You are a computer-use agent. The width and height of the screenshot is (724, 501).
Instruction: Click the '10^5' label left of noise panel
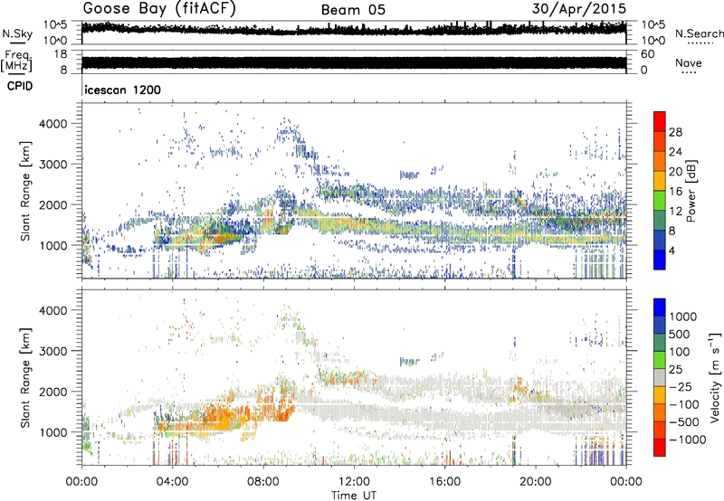coord(55,24)
